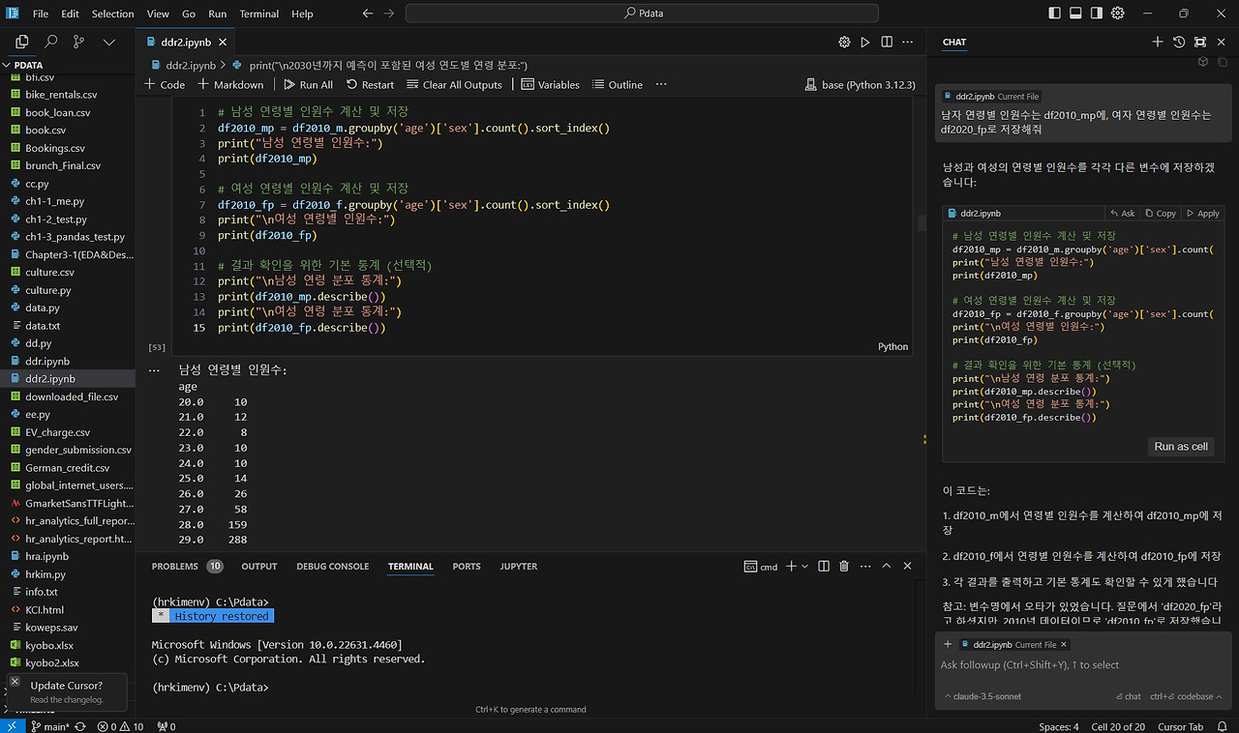The width and height of the screenshot is (1239, 733).
Task: Open the Terminal menu
Action: click(x=258, y=14)
